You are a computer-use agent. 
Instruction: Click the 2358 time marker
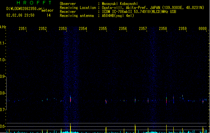coord(163,29)
